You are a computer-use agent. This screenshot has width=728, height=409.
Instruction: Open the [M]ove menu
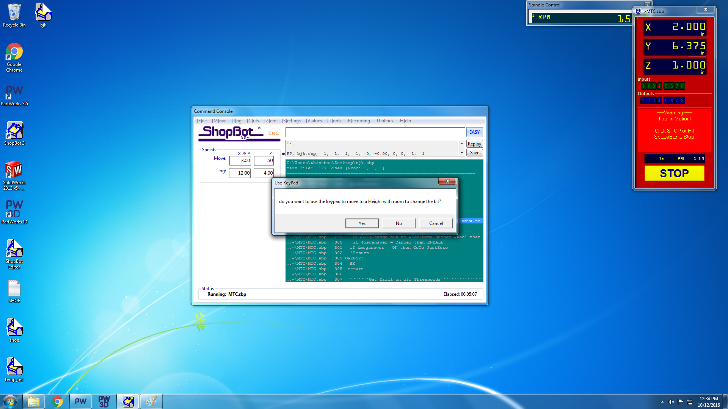(219, 121)
